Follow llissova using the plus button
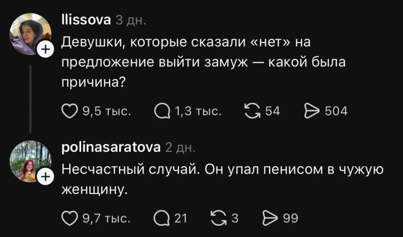Viewport: 403px width, 237px height. [46, 49]
